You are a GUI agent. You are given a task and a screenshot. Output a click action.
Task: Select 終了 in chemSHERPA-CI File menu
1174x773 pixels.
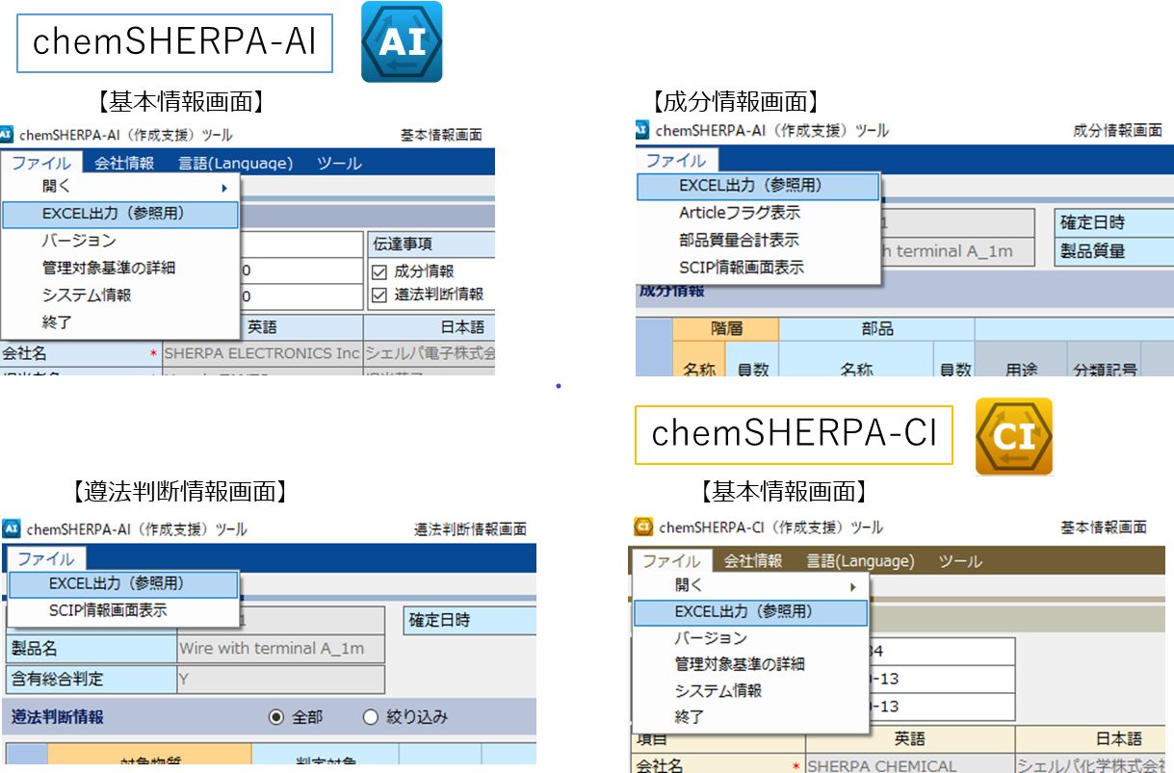(x=751, y=717)
